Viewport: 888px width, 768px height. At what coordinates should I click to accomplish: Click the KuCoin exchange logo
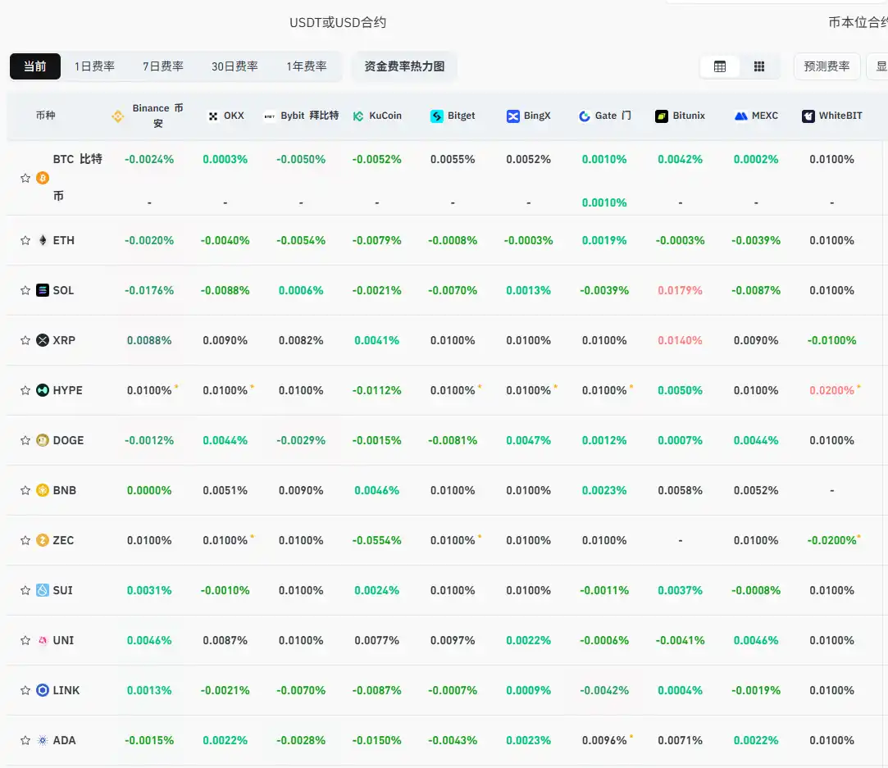pos(357,116)
